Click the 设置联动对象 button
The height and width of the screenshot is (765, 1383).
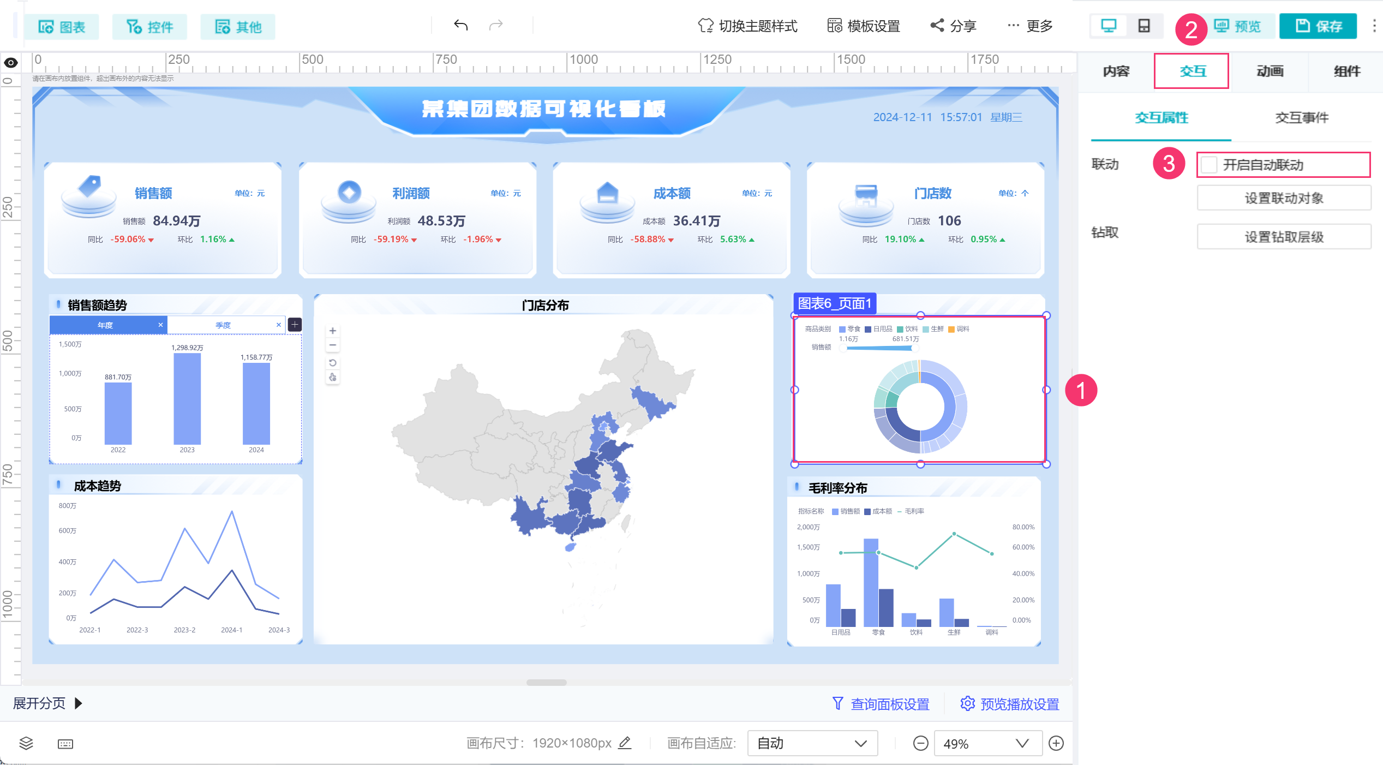point(1283,198)
